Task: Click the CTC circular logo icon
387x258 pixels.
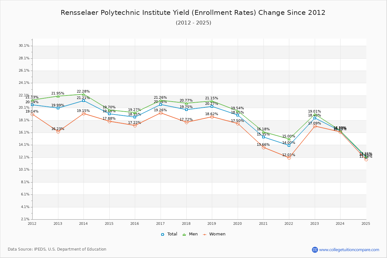Action: coord(316,249)
